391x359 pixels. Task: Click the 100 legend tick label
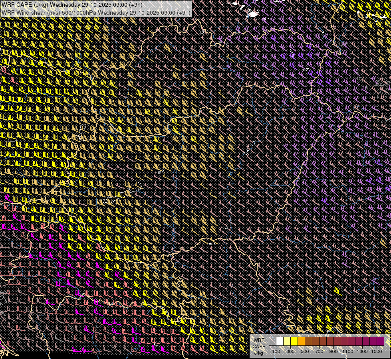pyautogui.click(x=276, y=351)
